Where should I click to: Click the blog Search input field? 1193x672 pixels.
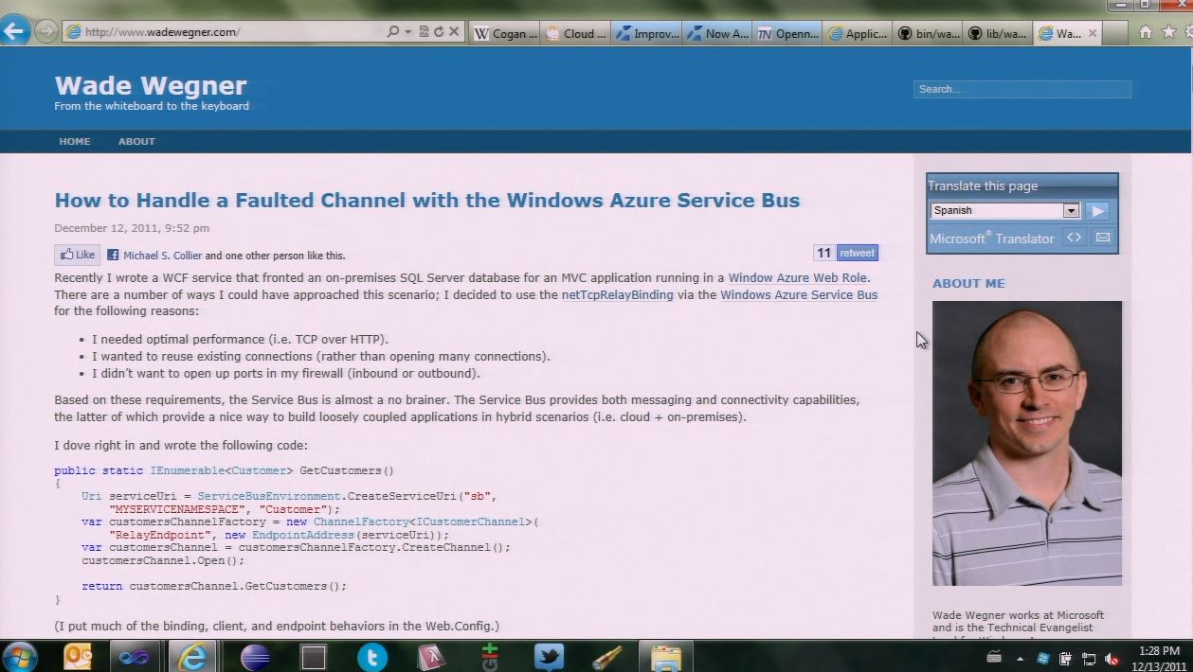[1021, 89]
